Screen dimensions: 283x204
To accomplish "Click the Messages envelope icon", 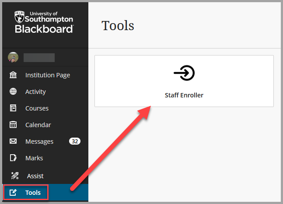I will (x=13, y=141).
